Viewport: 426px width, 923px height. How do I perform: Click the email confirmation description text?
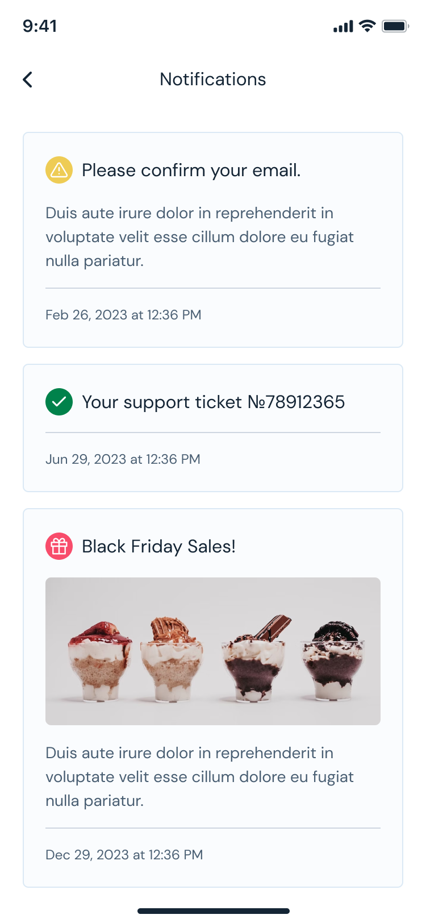pos(199,237)
